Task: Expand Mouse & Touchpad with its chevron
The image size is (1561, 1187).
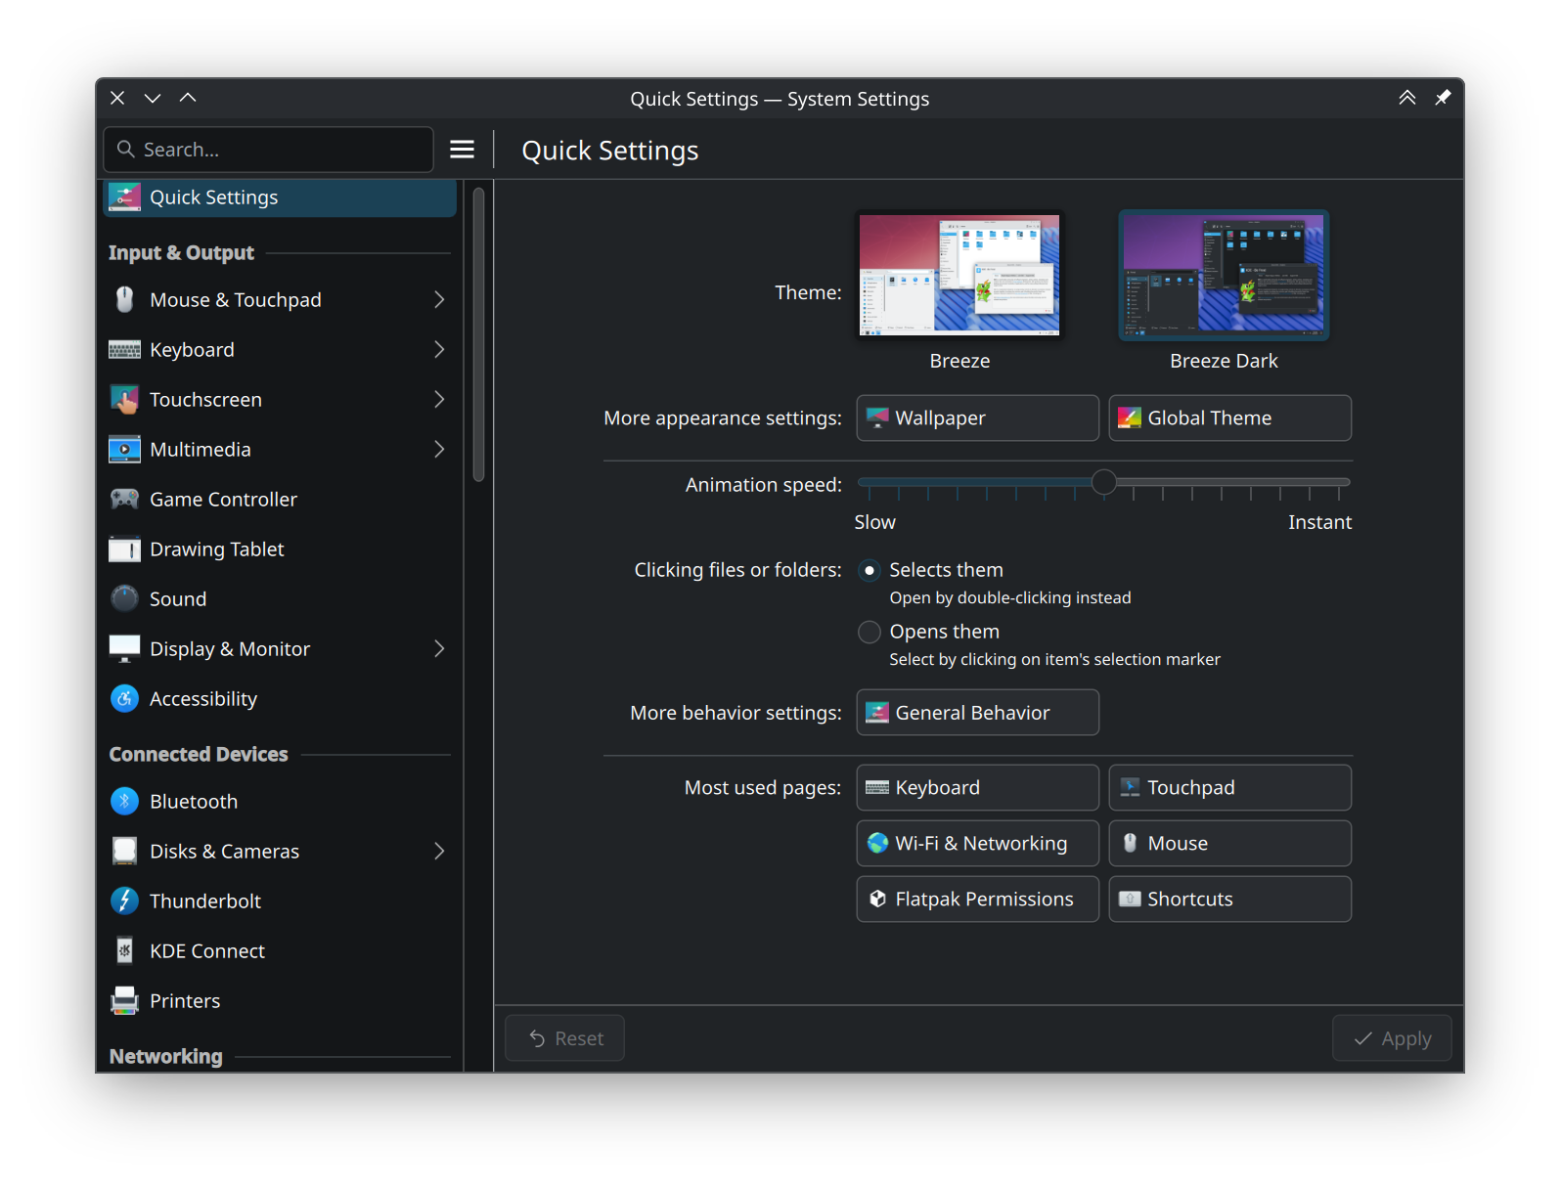Action: click(x=439, y=299)
